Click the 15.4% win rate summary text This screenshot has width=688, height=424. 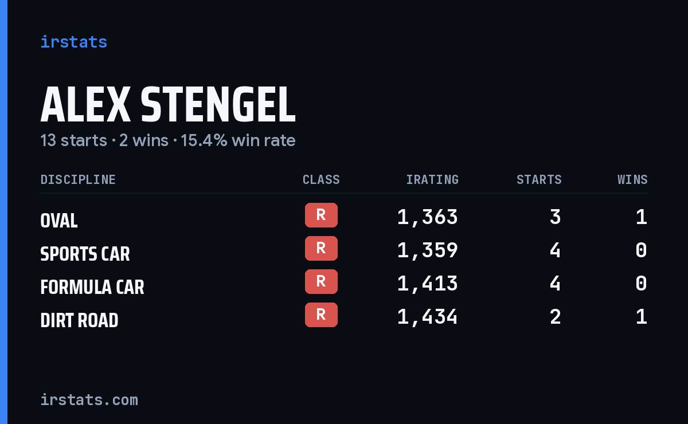(x=239, y=140)
